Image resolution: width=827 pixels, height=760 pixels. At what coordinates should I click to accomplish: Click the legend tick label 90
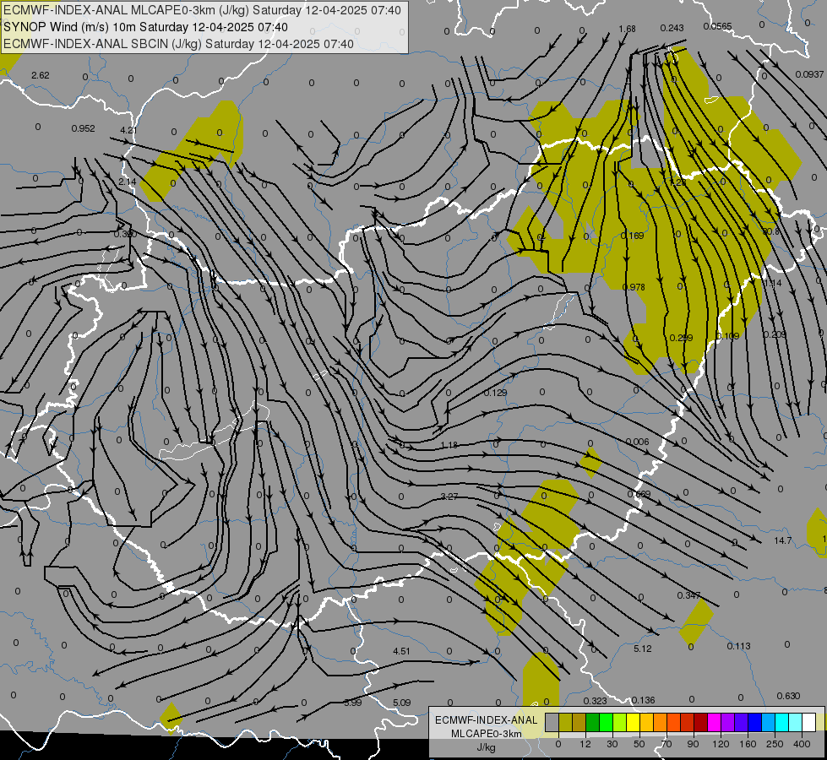coord(693,744)
